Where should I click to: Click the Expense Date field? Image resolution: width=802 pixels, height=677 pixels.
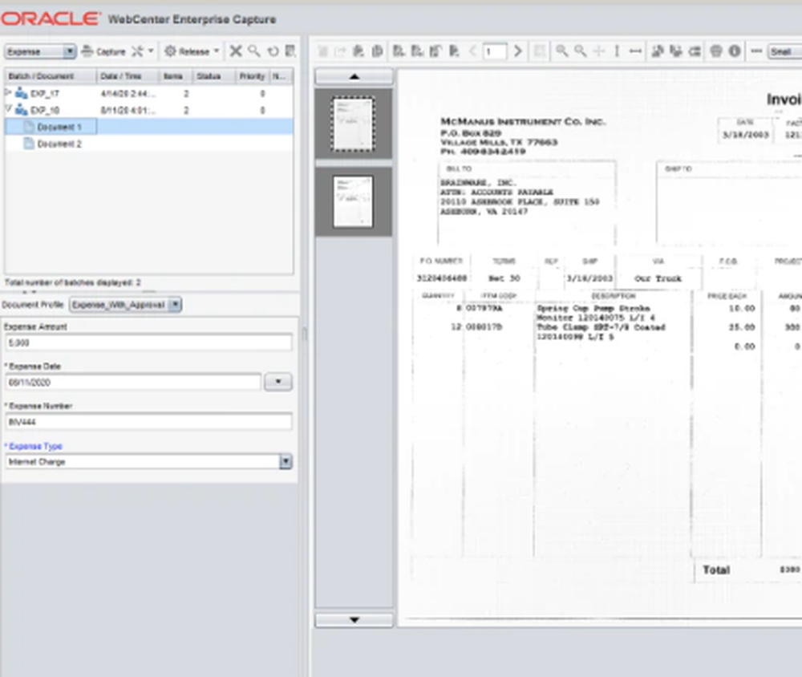(x=133, y=383)
